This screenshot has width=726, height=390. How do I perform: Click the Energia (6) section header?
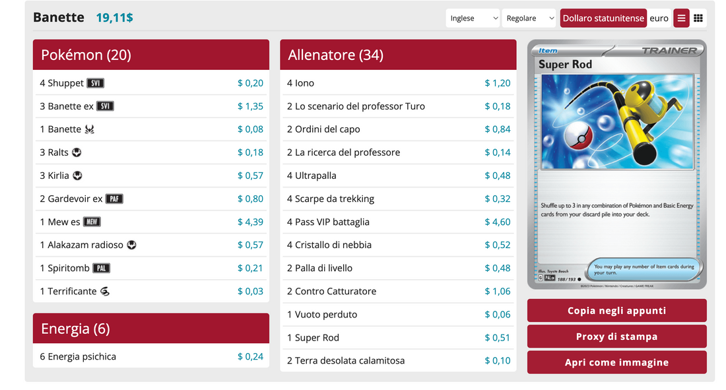[x=151, y=329]
